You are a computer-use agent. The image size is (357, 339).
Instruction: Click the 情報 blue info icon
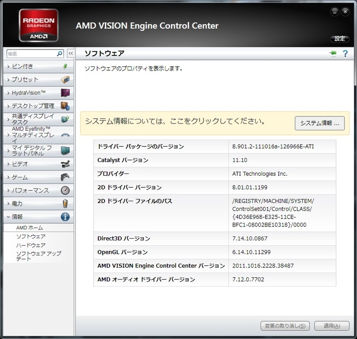65,217
